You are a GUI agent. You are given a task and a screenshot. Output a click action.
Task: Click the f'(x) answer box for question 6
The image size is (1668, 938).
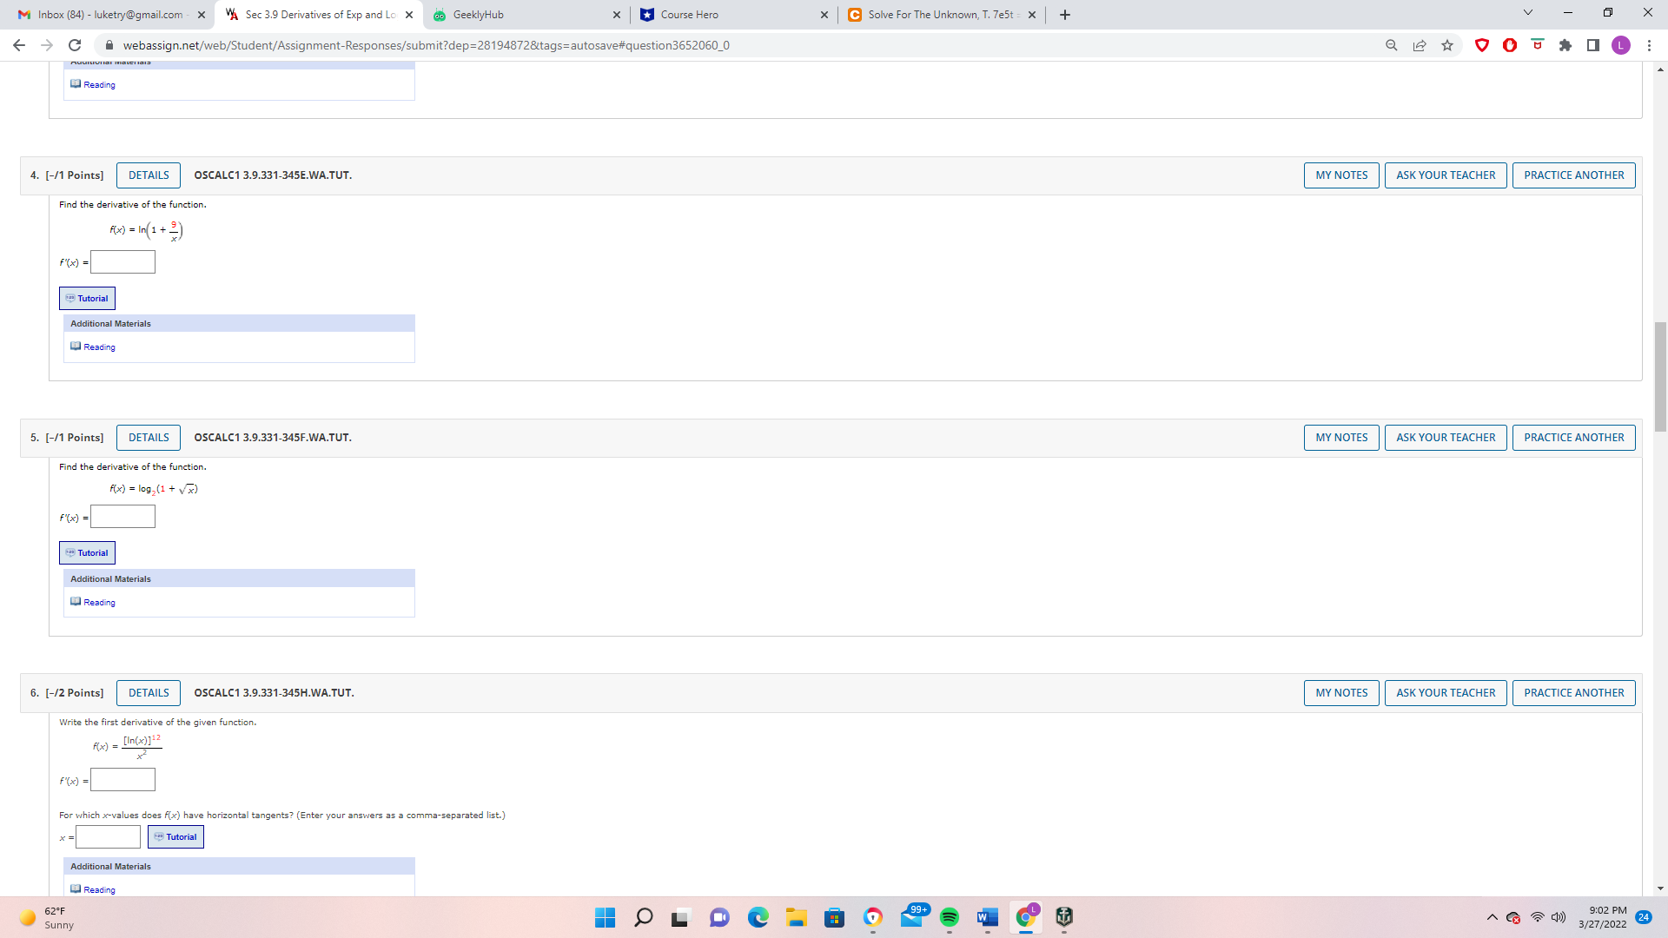[122, 780]
